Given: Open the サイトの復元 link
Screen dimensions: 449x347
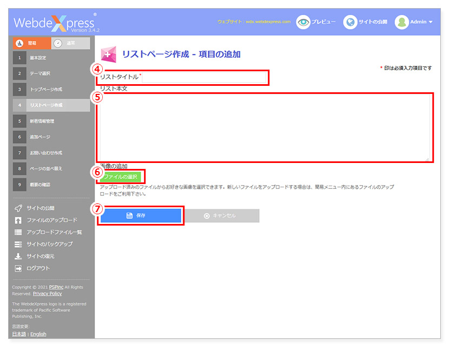Looking at the screenshot, I should click(x=41, y=256).
